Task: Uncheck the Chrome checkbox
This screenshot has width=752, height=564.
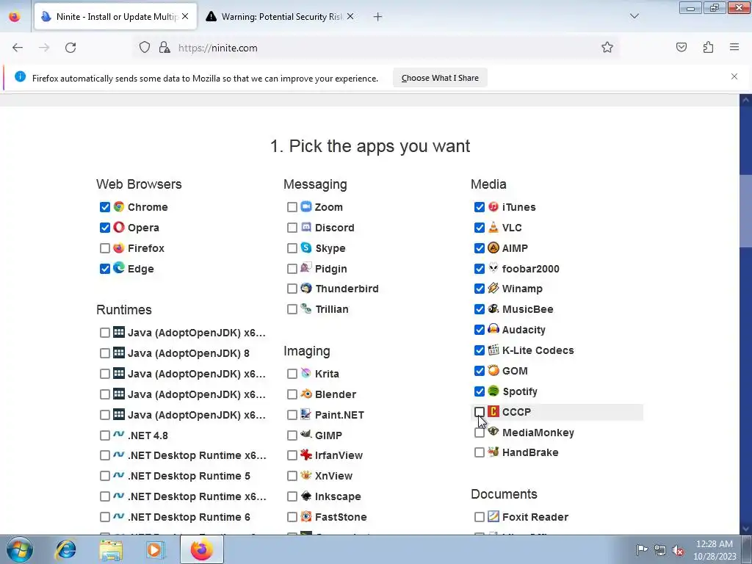Action: (x=105, y=207)
